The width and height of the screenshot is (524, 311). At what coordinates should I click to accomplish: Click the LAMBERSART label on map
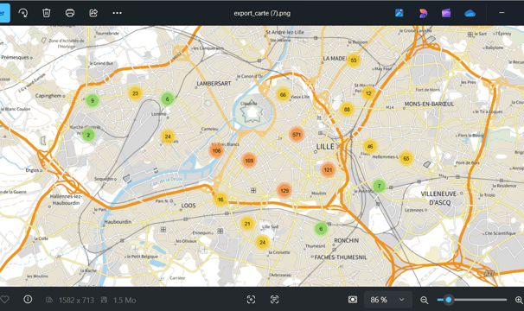click(x=214, y=84)
